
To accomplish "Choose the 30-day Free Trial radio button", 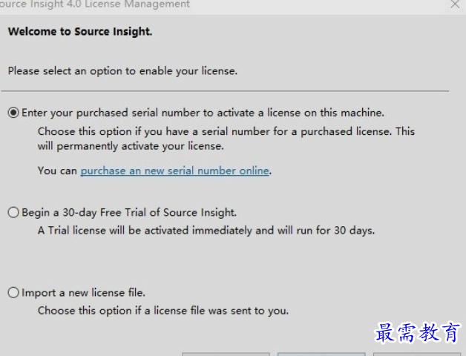I will (13, 212).
